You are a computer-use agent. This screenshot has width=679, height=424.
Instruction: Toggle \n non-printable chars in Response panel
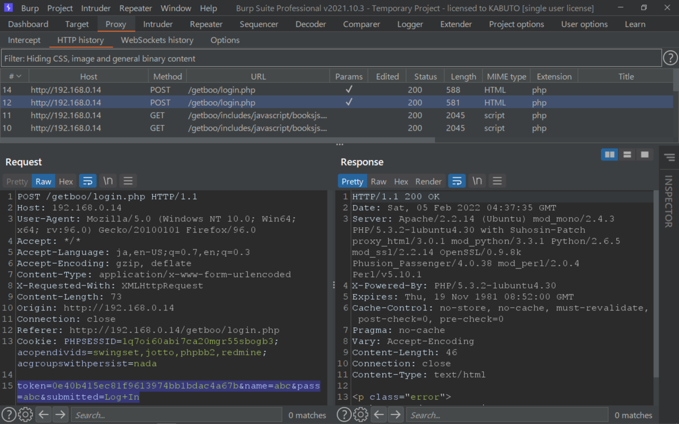click(x=477, y=181)
